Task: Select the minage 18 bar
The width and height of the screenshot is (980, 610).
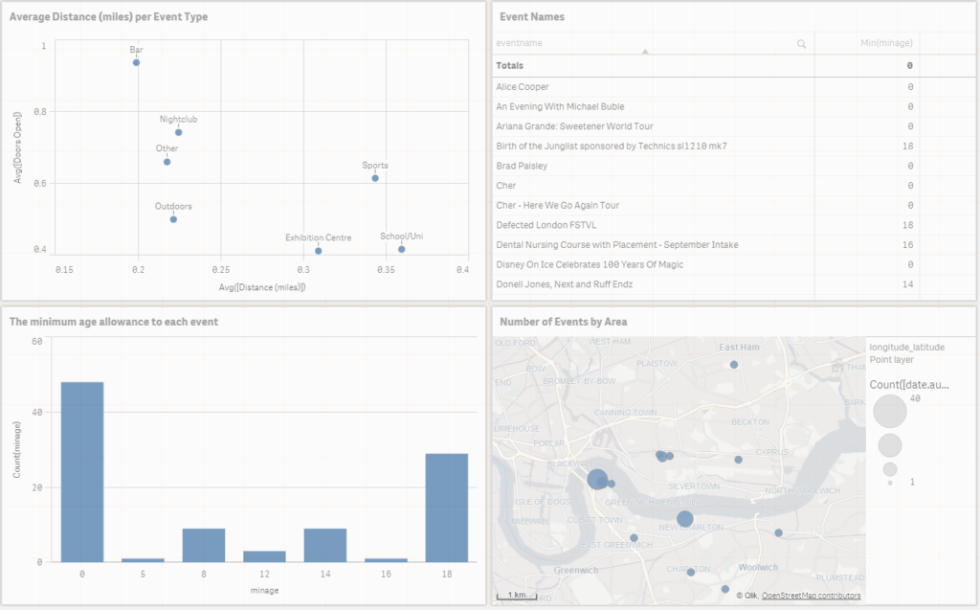Action: (x=447, y=508)
